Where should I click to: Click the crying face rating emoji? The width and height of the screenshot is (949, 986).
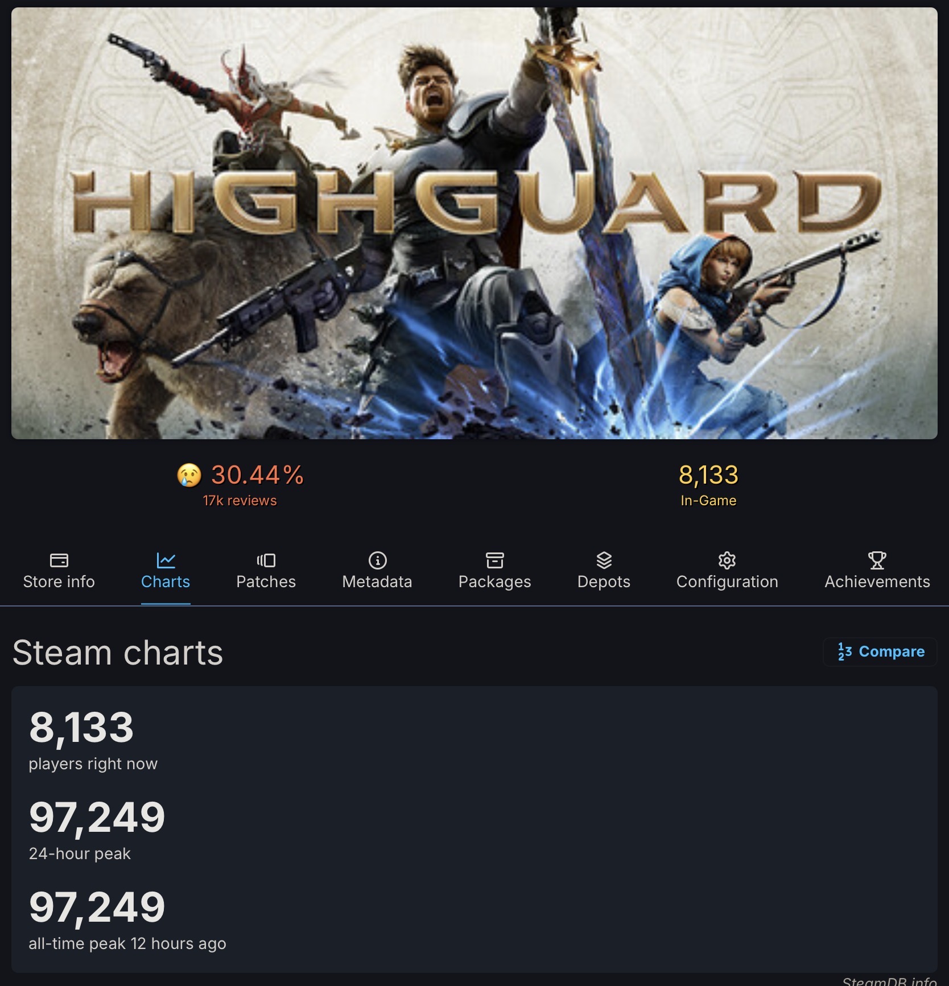click(x=189, y=475)
